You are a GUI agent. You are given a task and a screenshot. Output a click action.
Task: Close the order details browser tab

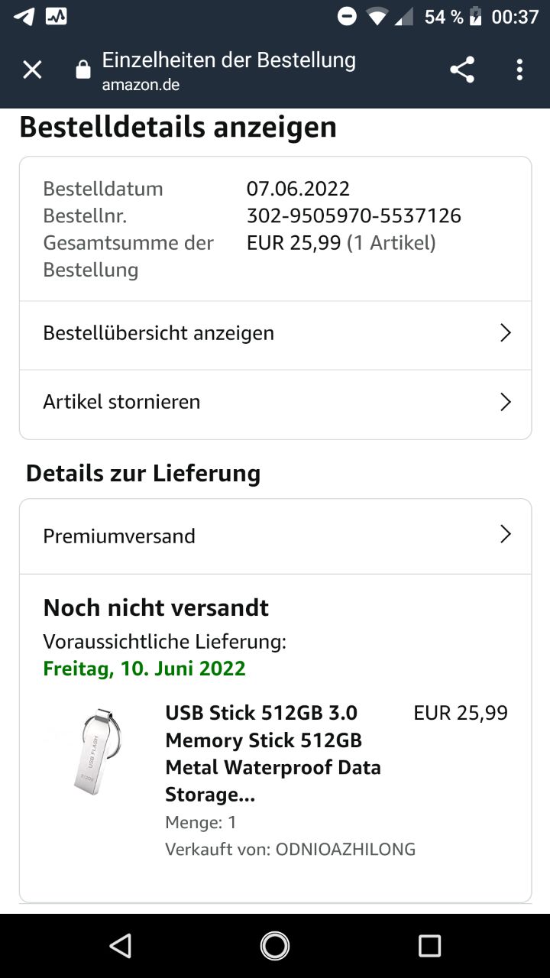click(x=32, y=70)
